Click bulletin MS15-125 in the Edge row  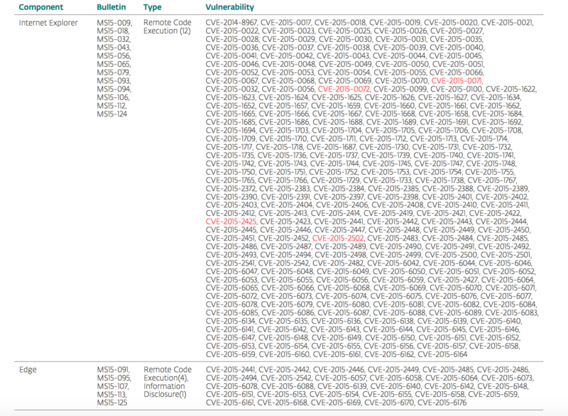pyautogui.click(x=113, y=403)
